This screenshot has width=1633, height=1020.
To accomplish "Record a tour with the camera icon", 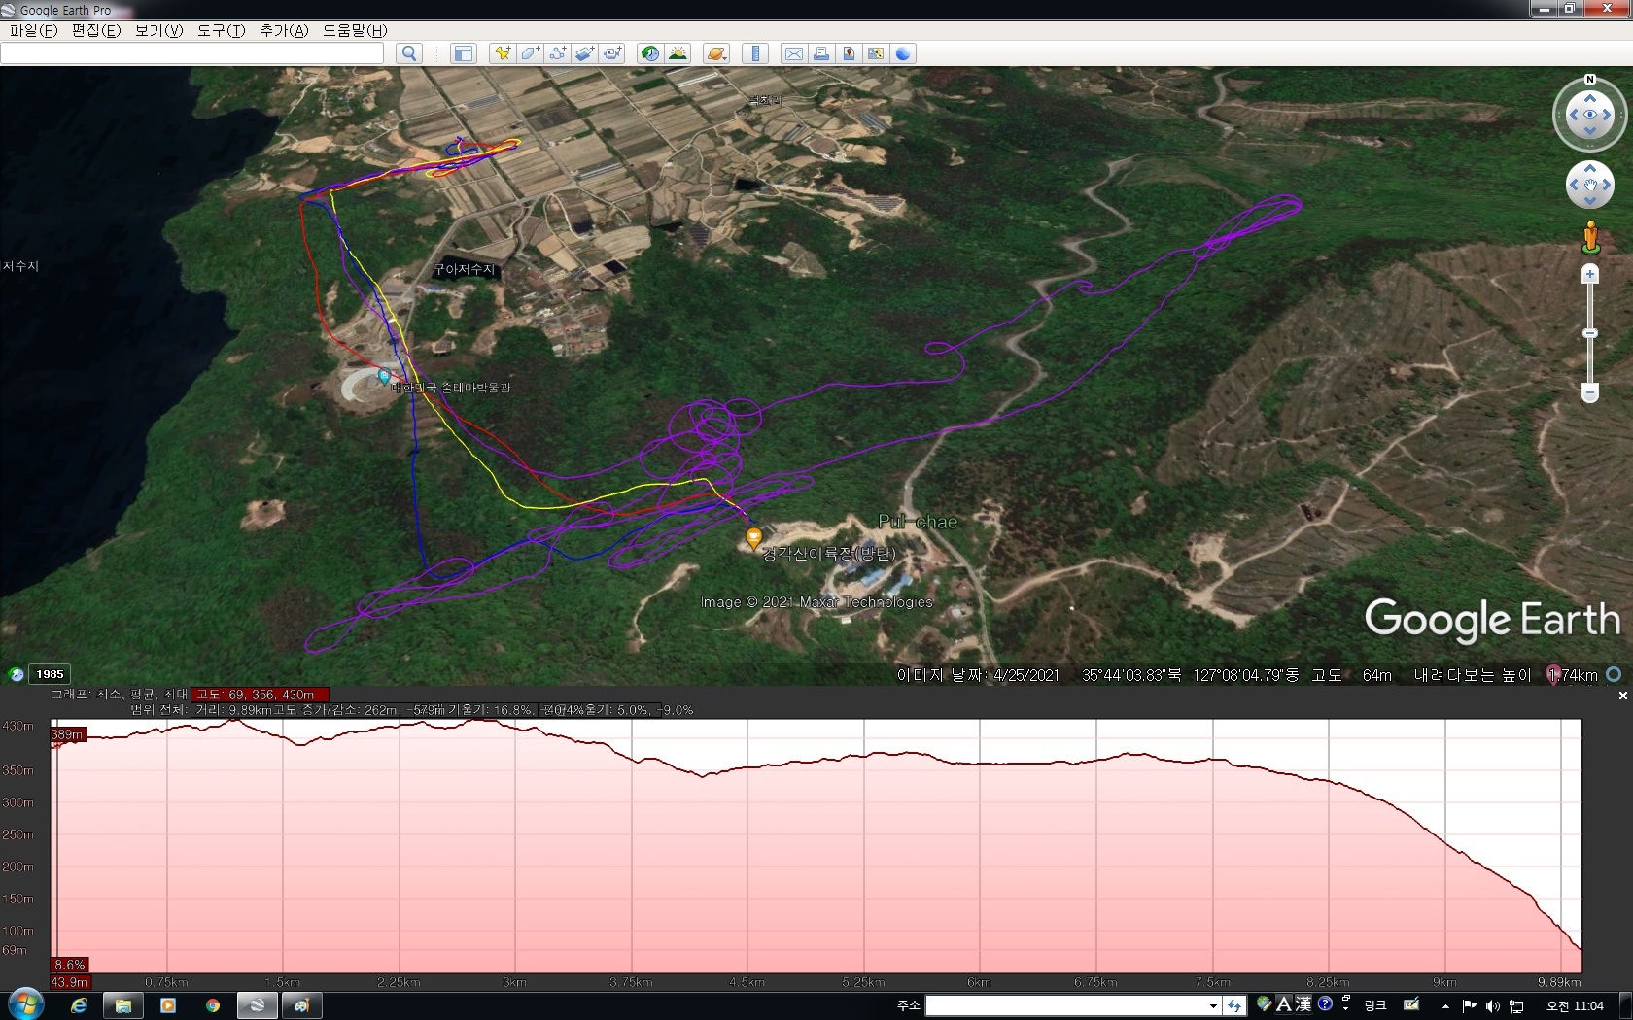I will tap(612, 53).
